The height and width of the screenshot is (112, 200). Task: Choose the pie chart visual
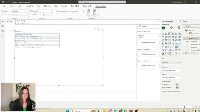click(173, 40)
